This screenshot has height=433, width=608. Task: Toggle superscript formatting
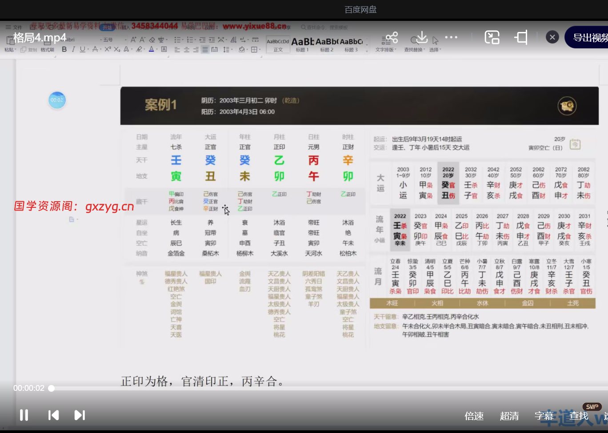tap(108, 49)
